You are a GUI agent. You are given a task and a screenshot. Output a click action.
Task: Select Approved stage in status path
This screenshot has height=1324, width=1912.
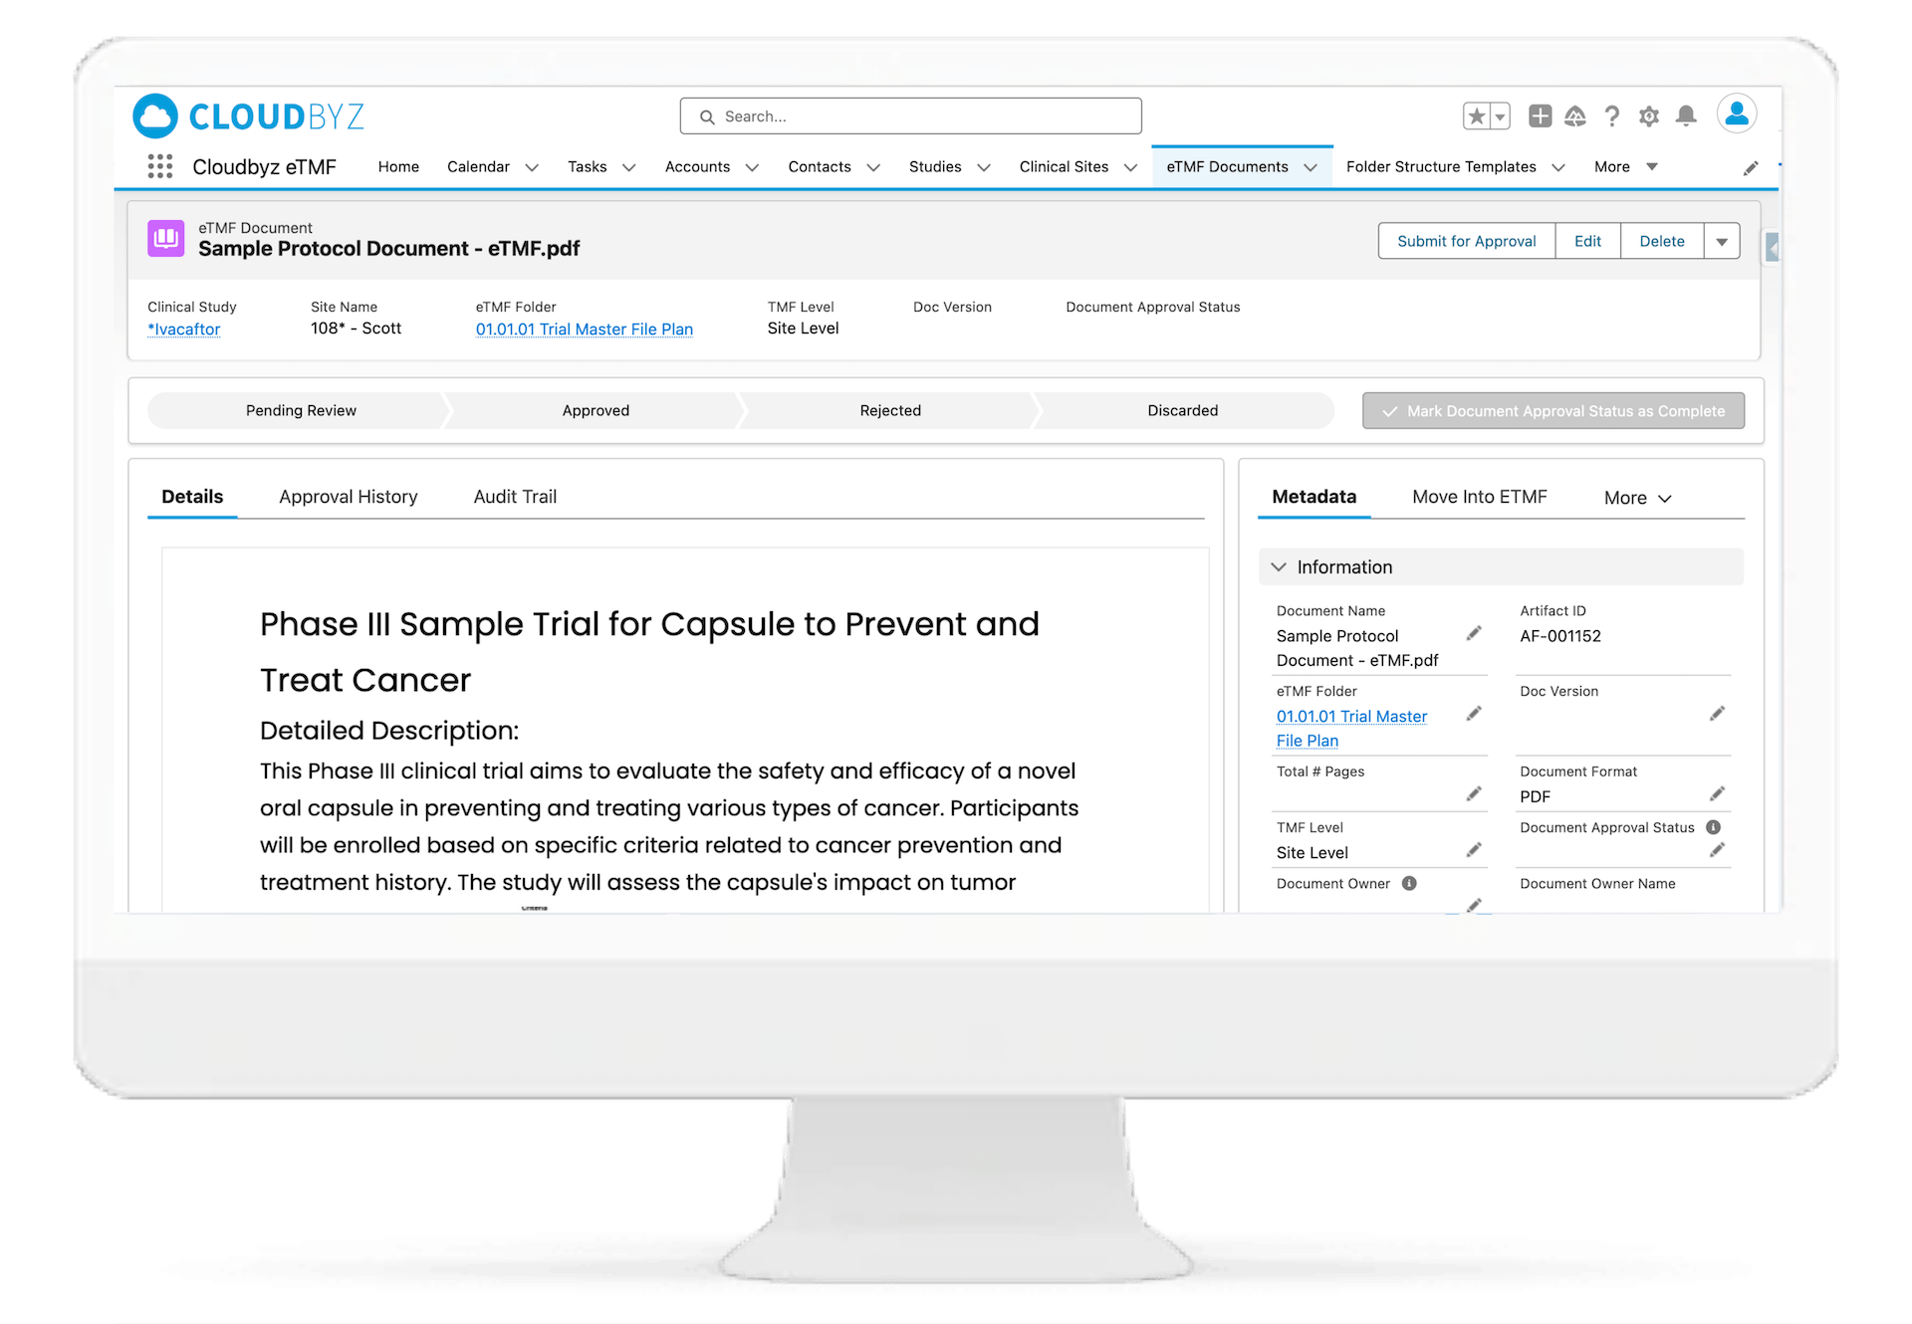596,410
